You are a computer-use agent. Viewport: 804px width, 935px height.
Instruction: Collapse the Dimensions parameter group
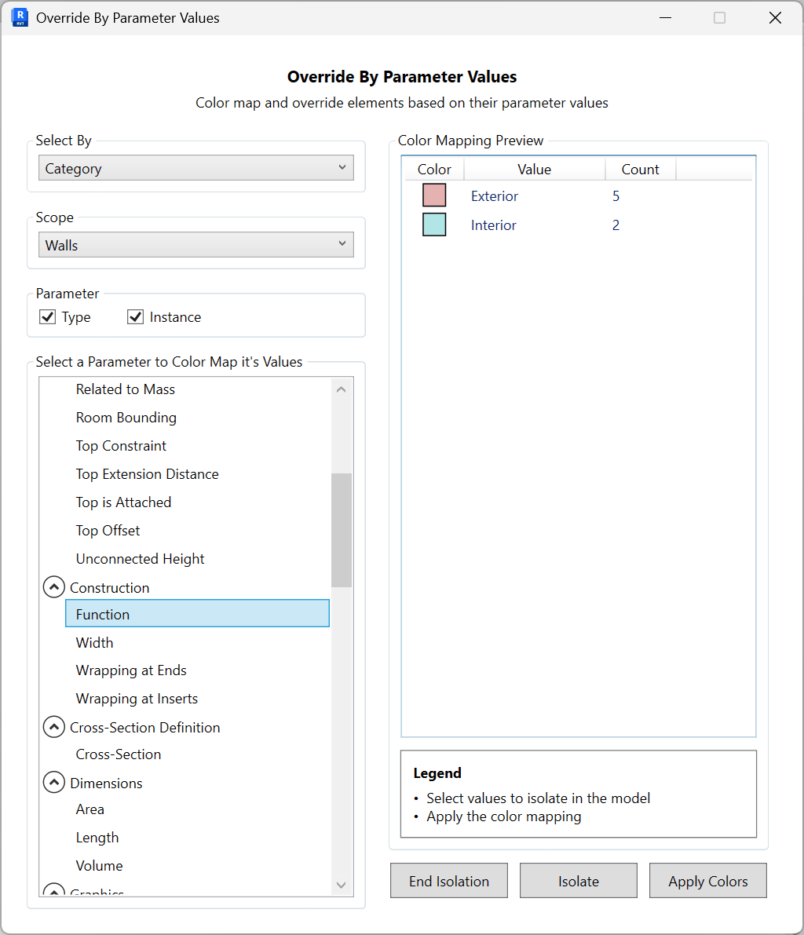coord(53,782)
